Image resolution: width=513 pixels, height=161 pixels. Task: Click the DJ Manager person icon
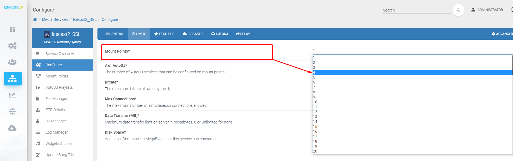point(38,121)
